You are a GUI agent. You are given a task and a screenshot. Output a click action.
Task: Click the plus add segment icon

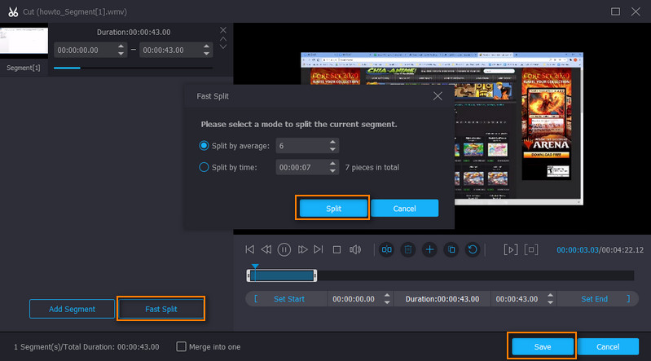429,249
